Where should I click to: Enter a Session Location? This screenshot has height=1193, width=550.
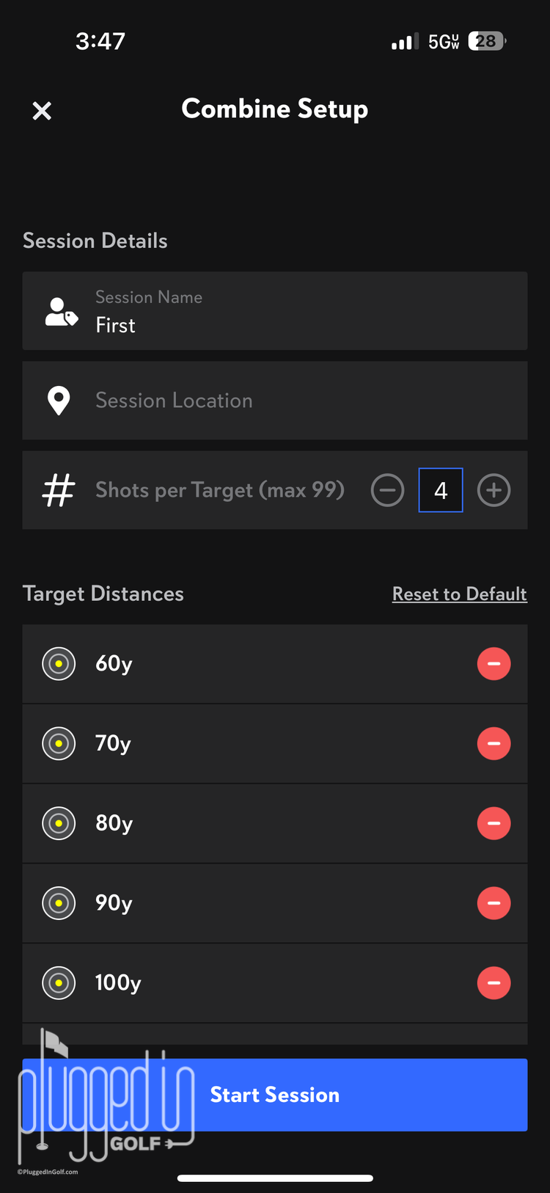pos(293,401)
